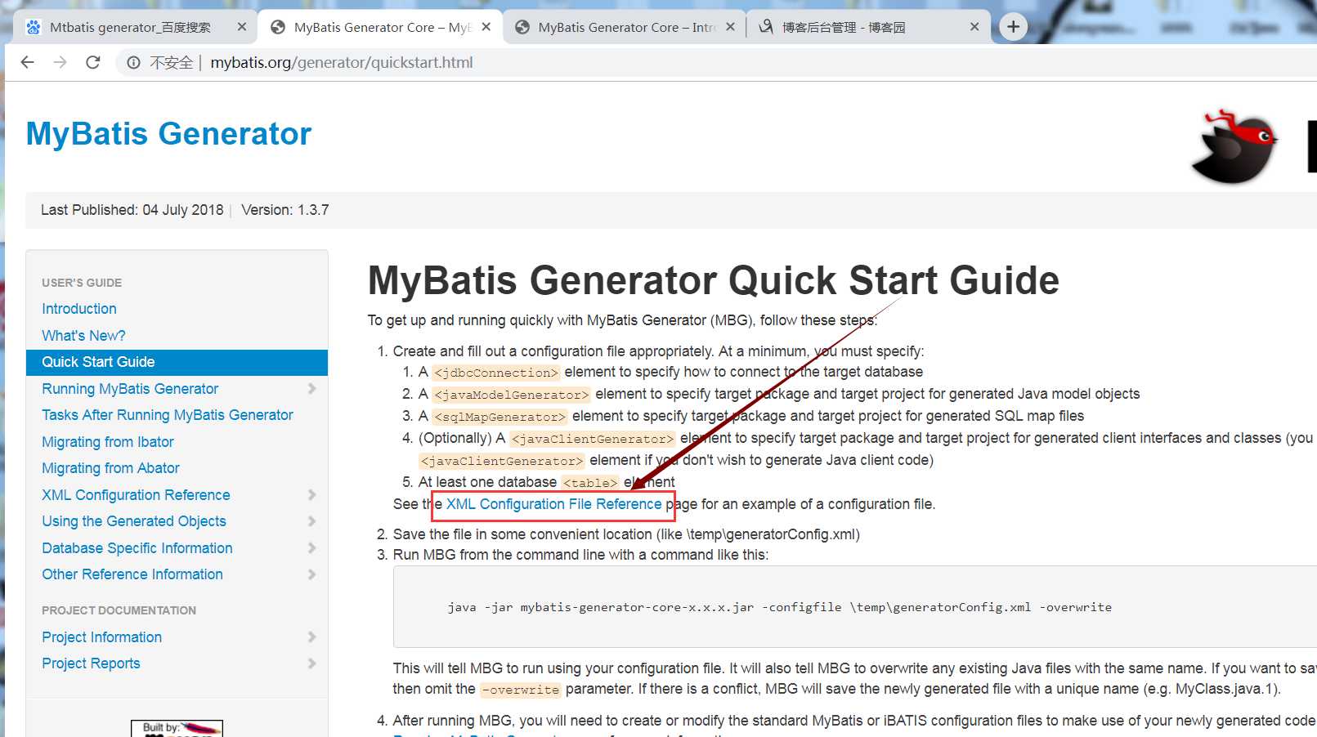
Task: Open Tasks After Running MyBatis Generator
Action: pos(168,415)
